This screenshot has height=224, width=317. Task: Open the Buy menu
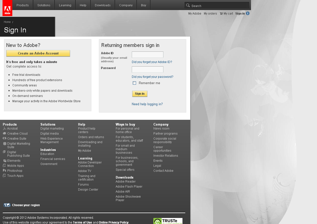point(144,5)
